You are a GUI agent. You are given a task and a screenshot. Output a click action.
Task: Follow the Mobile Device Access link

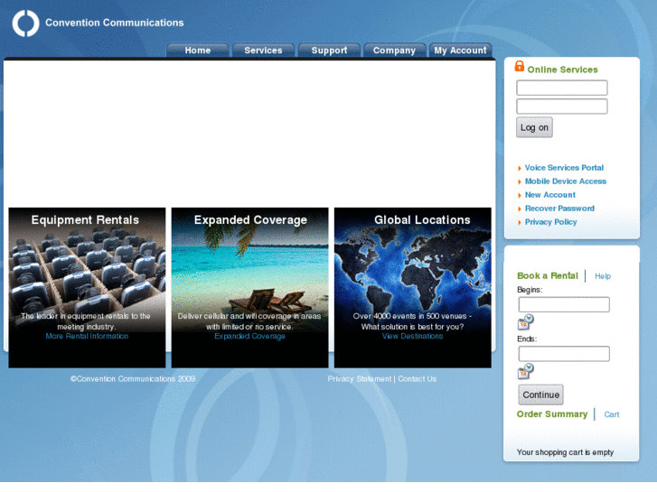point(565,181)
